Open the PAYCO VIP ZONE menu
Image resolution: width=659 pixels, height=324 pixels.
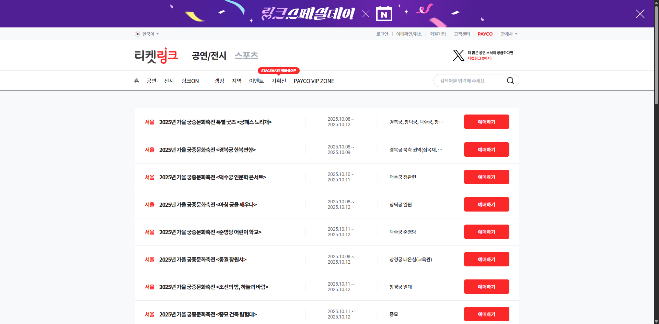[x=314, y=81]
